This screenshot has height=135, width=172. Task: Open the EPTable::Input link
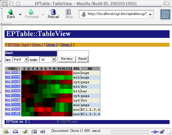(x=18, y=45)
